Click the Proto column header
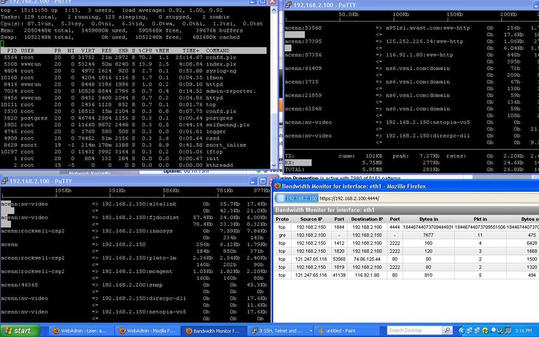The width and height of the screenshot is (539, 337). 282,219
